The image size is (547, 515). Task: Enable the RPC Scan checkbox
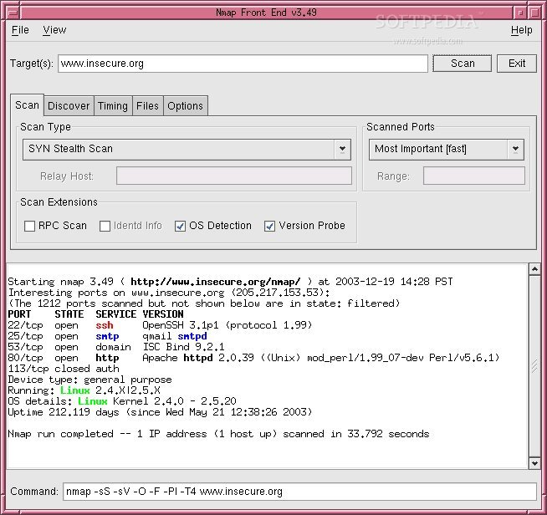click(29, 226)
